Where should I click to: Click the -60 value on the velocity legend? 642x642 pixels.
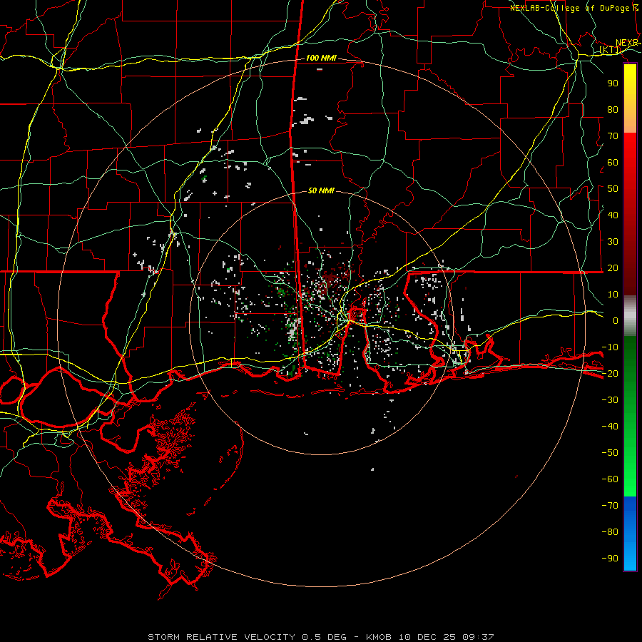(610, 479)
